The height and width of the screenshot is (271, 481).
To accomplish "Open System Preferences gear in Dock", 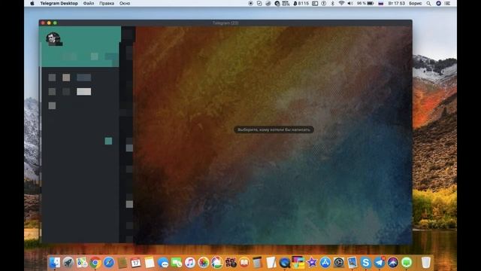I will tap(339, 263).
